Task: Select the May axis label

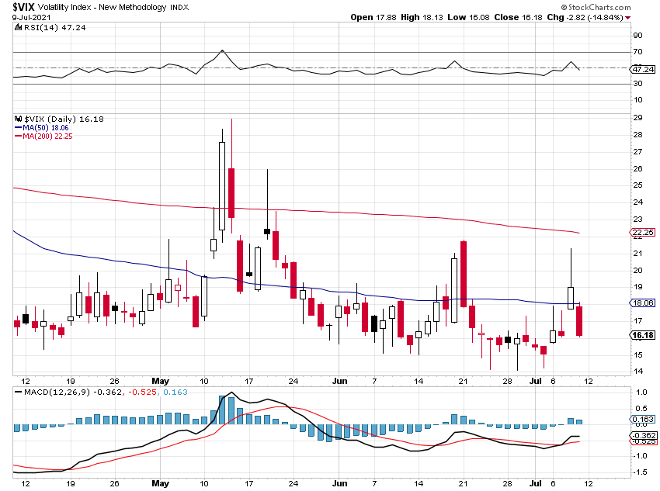Action: click(161, 381)
